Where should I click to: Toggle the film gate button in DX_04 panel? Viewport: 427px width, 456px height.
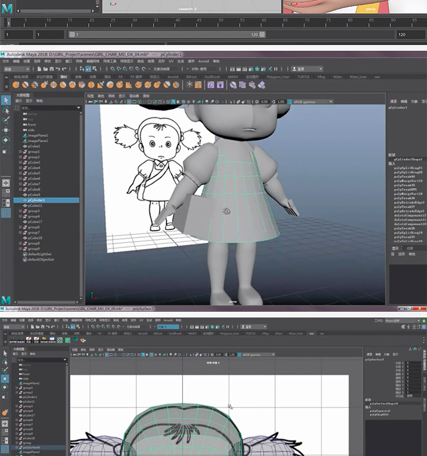pyautogui.click(x=134, y=102)
